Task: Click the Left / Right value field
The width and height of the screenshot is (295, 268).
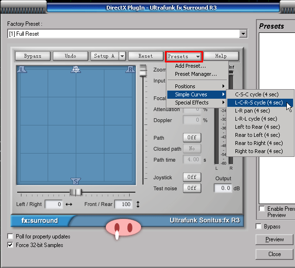Action: click(54, 204)
